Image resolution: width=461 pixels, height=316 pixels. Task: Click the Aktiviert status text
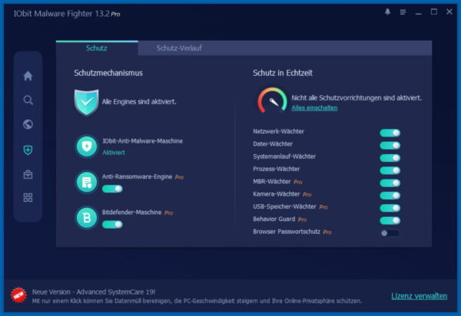point(114,153)
